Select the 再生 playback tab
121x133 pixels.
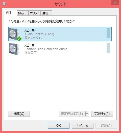coord(10,13)
